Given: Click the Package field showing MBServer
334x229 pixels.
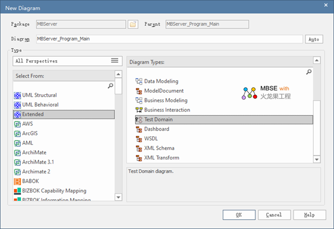Looking at the screenshot, I should point(81,24).
